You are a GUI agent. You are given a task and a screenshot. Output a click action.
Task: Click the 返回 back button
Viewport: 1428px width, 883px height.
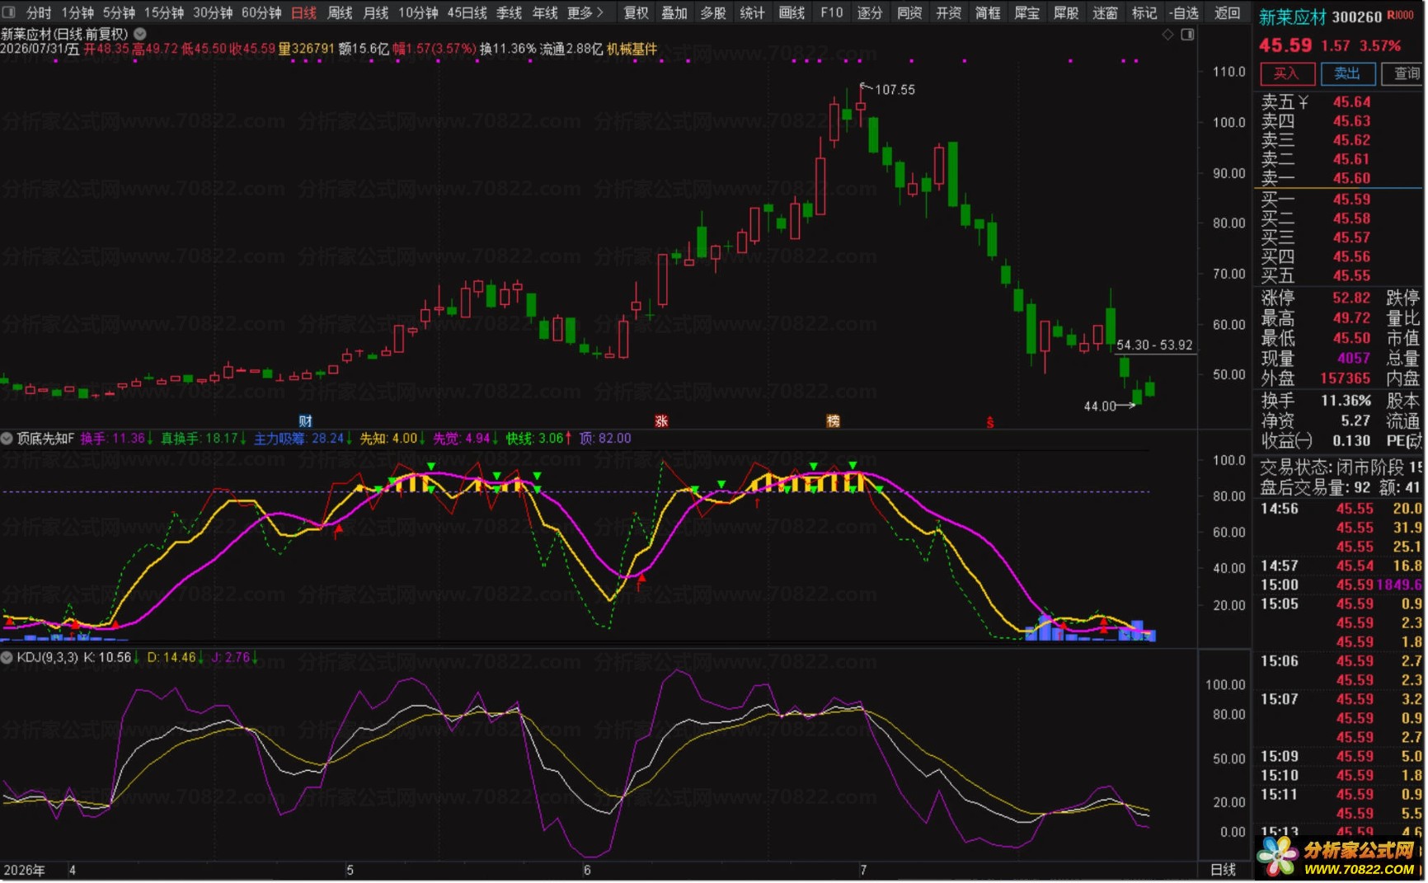coord(1227,12)
